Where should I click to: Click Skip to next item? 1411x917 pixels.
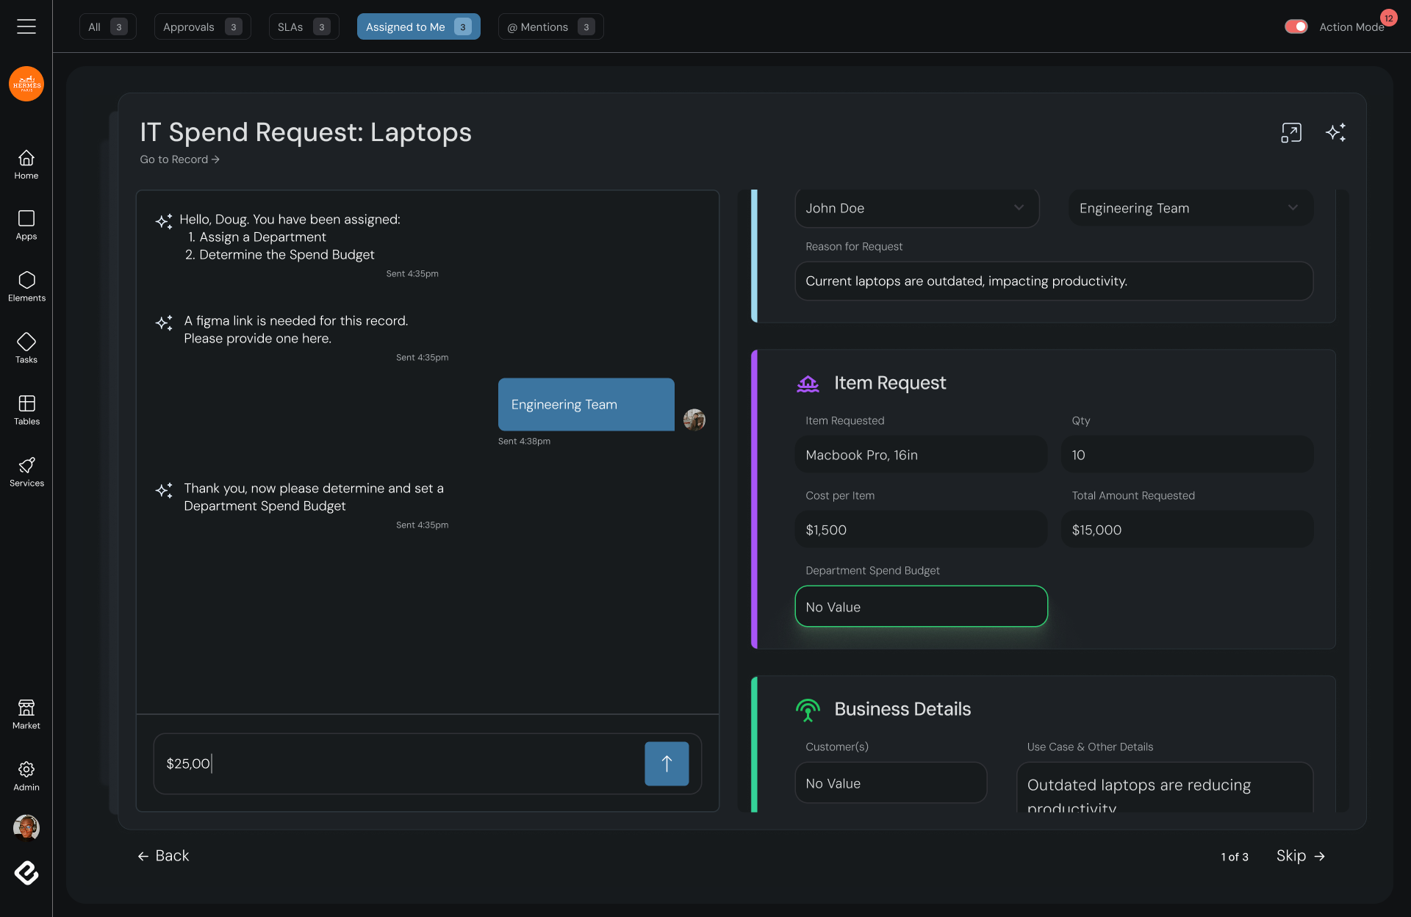coord(1300,856)
